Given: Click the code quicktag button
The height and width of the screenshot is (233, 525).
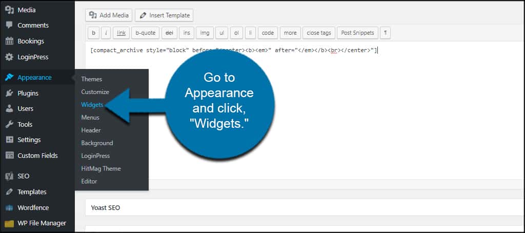Looking at the screenshot, I should point(268,33).
